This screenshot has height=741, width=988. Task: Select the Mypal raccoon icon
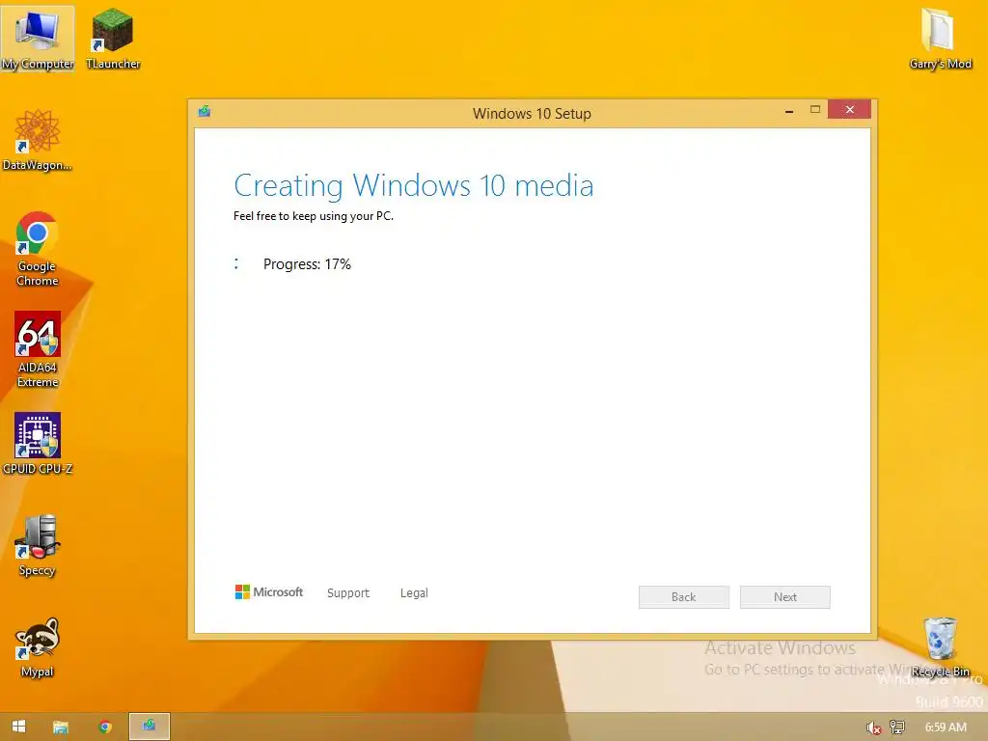(x=38, y=647)
